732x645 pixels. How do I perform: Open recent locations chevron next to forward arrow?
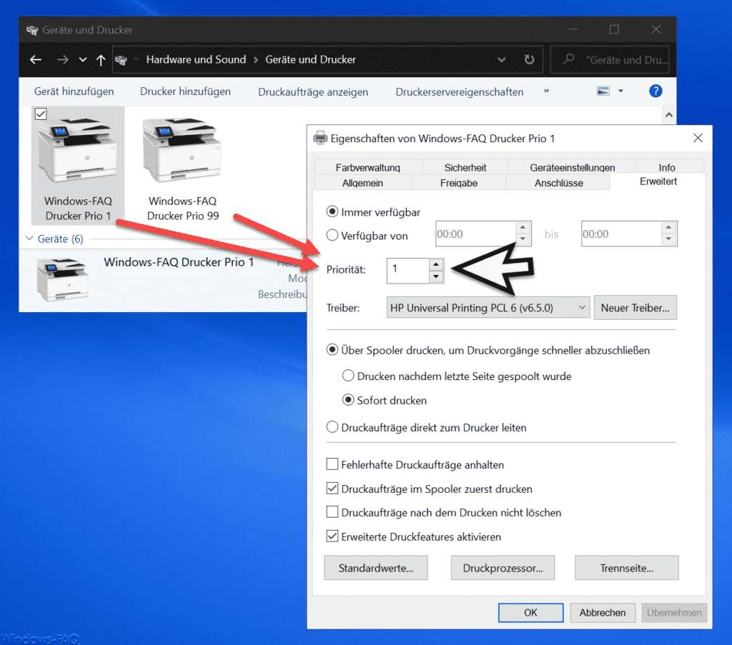pyautogui.click(x=83, y=60)
